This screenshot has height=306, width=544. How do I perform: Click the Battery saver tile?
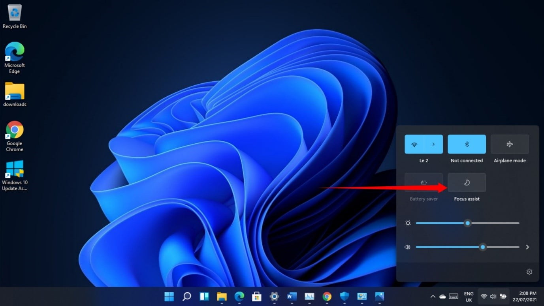[424, 182]
